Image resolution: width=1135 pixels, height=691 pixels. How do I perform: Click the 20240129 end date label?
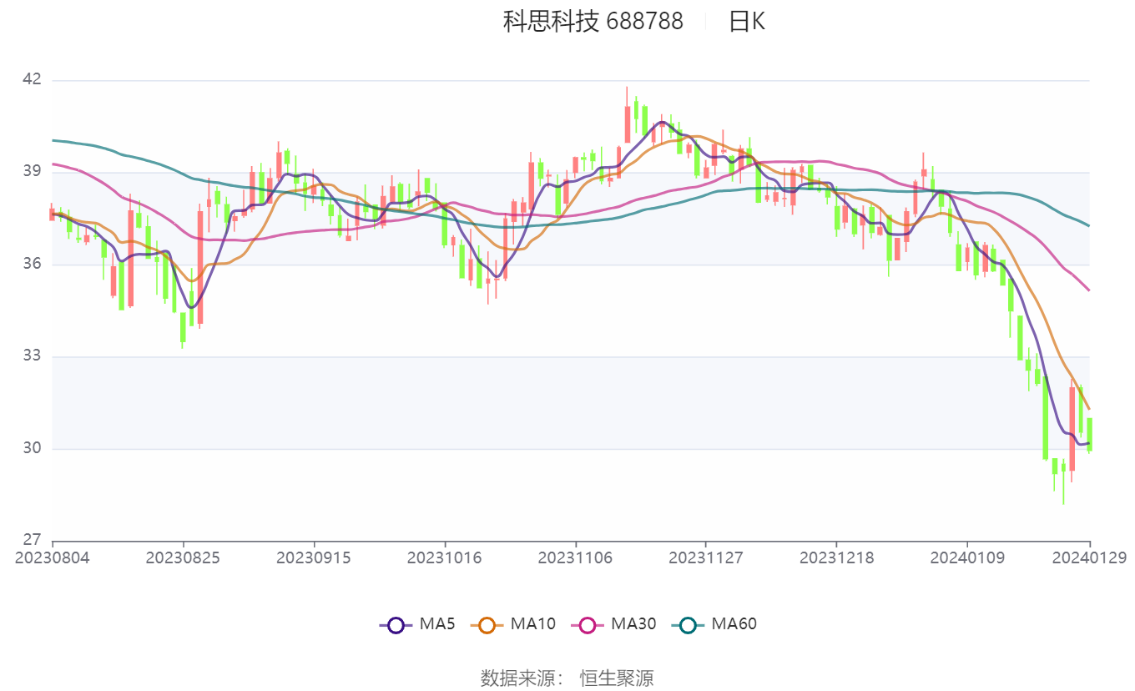pyautogui.click(x=1089, y=557)
